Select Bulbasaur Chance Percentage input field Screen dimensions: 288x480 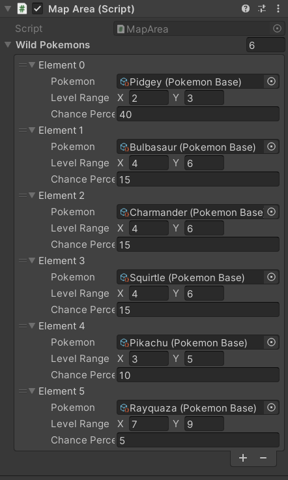198,179
